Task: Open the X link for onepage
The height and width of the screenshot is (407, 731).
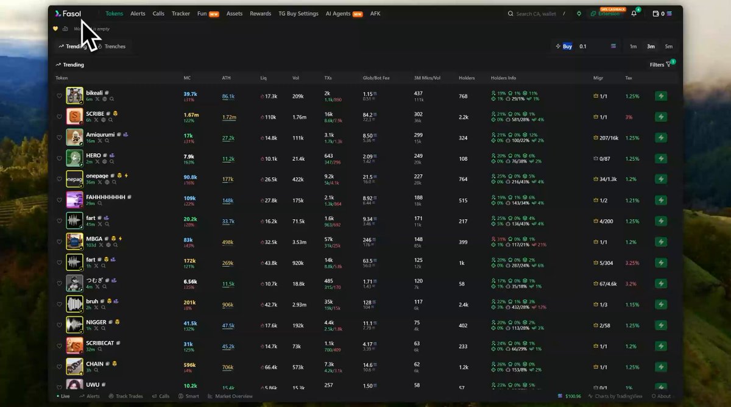Action: point(99,182)
